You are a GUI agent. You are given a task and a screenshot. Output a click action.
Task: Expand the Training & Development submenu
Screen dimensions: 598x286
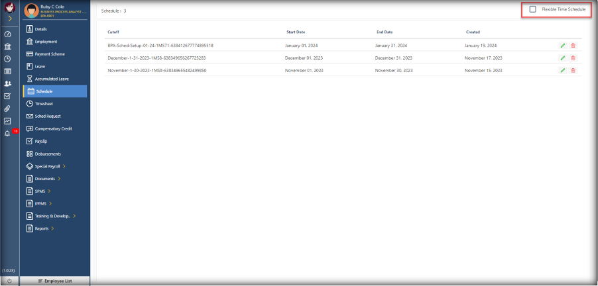(x=53, y=216)
